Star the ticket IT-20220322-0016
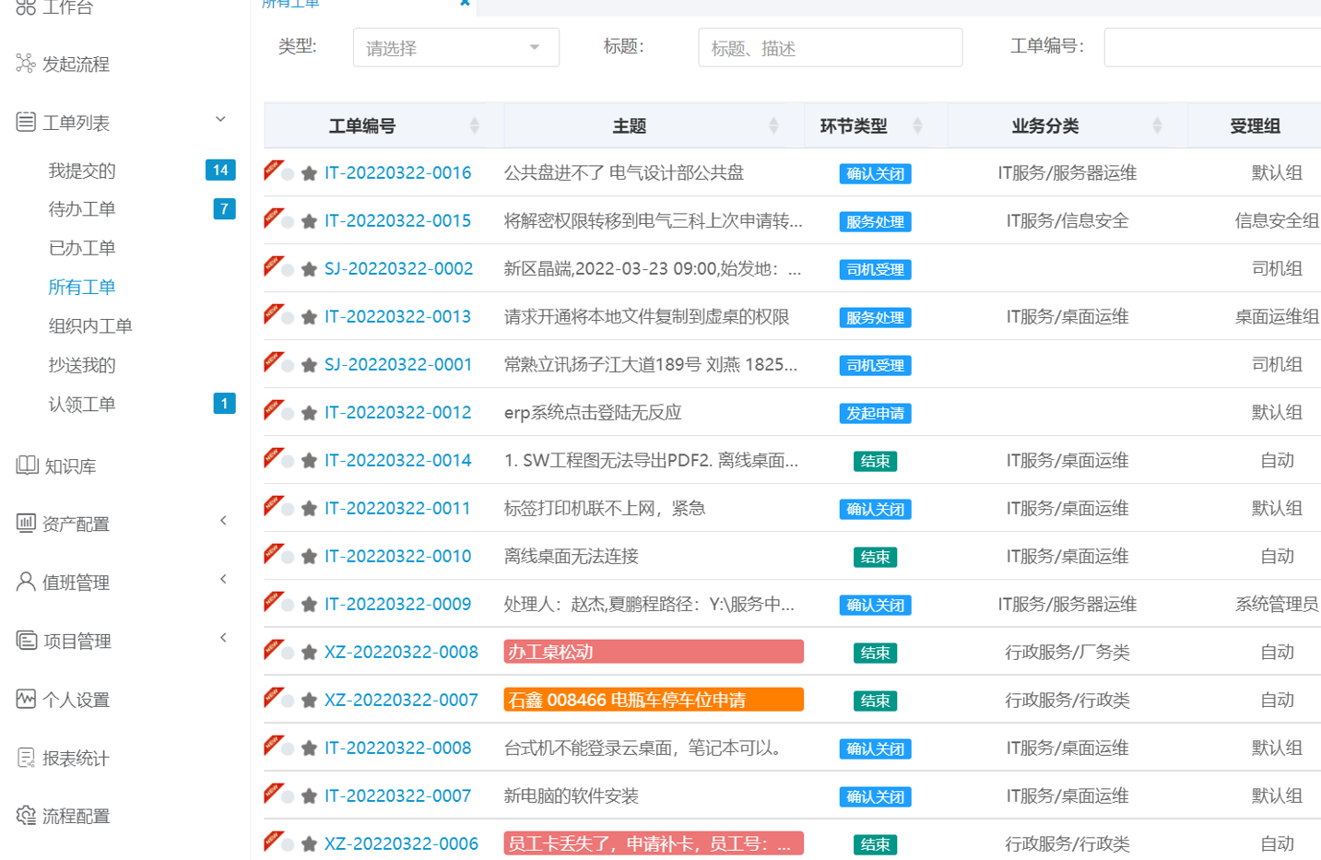This screenshot has width=1321, height=860. [x=310, y=173]
